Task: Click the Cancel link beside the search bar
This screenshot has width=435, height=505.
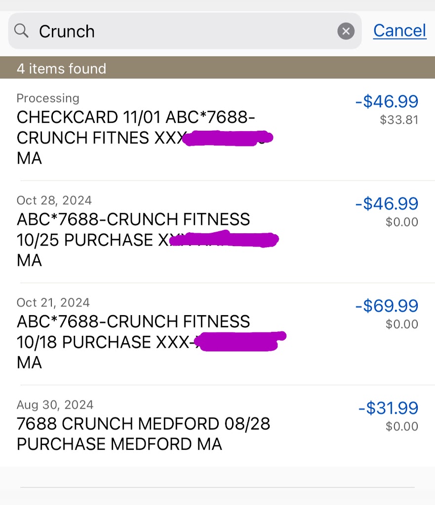Action: tap(399, 31)
